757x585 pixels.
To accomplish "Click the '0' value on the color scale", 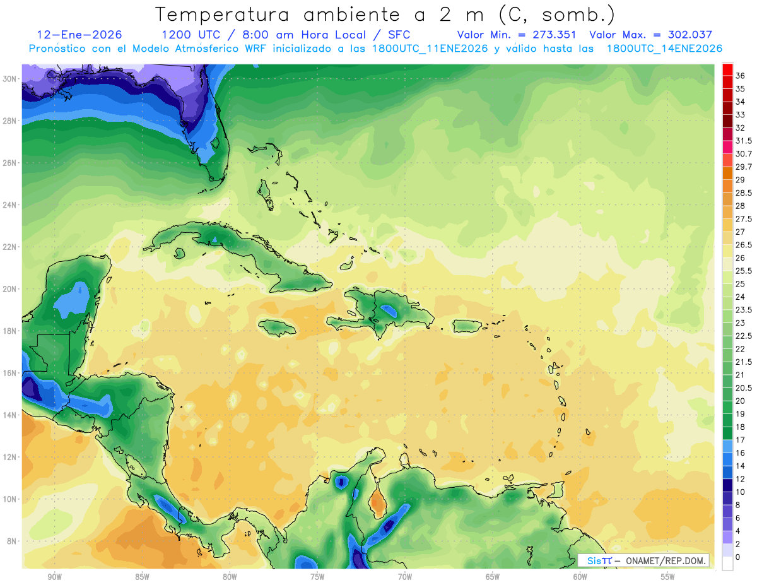I will [738, 557].
